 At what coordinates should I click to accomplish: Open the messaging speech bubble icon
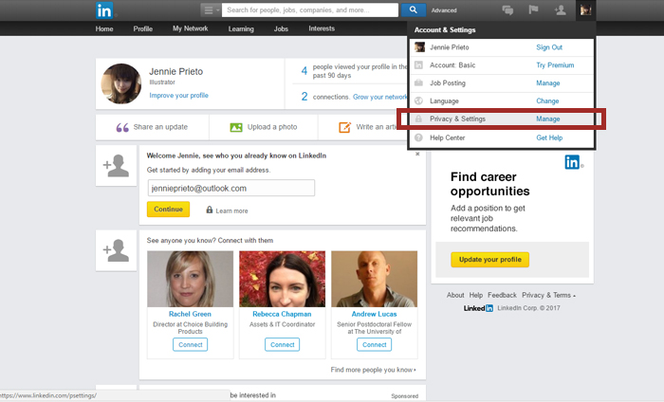pos(507,10)
